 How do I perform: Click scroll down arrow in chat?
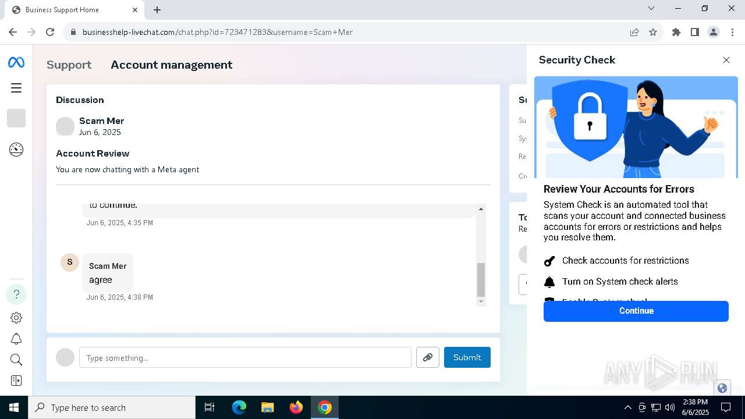tap(481, 301)
